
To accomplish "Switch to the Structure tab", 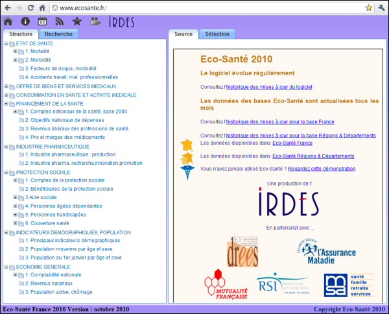I will 21,34.
